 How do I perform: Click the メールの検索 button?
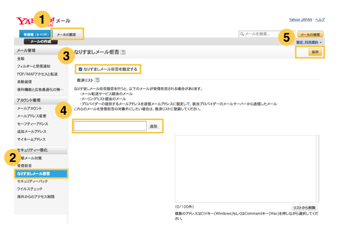pos(310,35)
